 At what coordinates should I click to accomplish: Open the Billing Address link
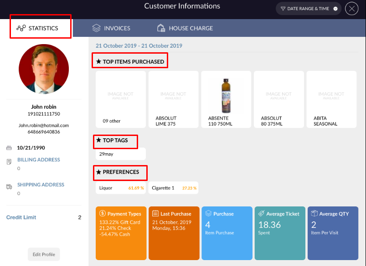(x=38, y=160)
